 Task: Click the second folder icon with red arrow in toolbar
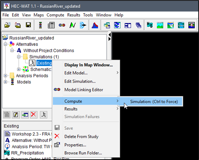18,25
